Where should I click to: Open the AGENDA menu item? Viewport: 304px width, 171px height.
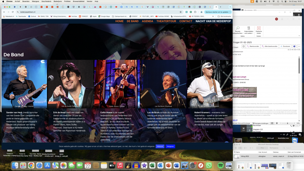(147, 21)
